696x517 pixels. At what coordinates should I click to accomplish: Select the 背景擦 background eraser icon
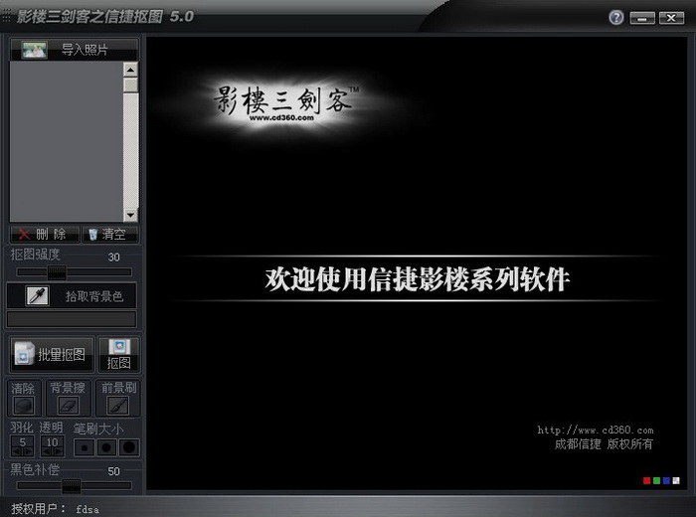point(68,406)
